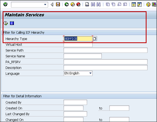
Task: Click the Virtual Host input field
Action: pyautogui.click(x=78, y=45)
